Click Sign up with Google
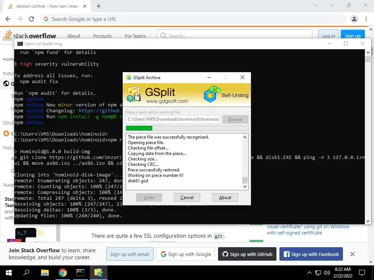Screen dimensions: 374x280 186,254
